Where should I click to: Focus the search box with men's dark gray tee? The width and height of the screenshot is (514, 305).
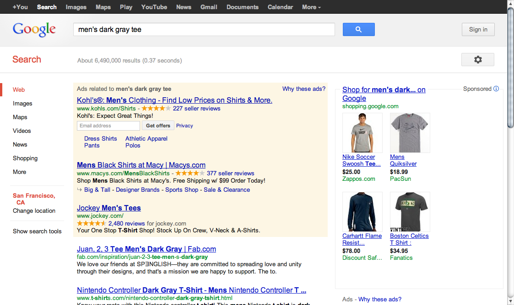(x=204, y=29)
